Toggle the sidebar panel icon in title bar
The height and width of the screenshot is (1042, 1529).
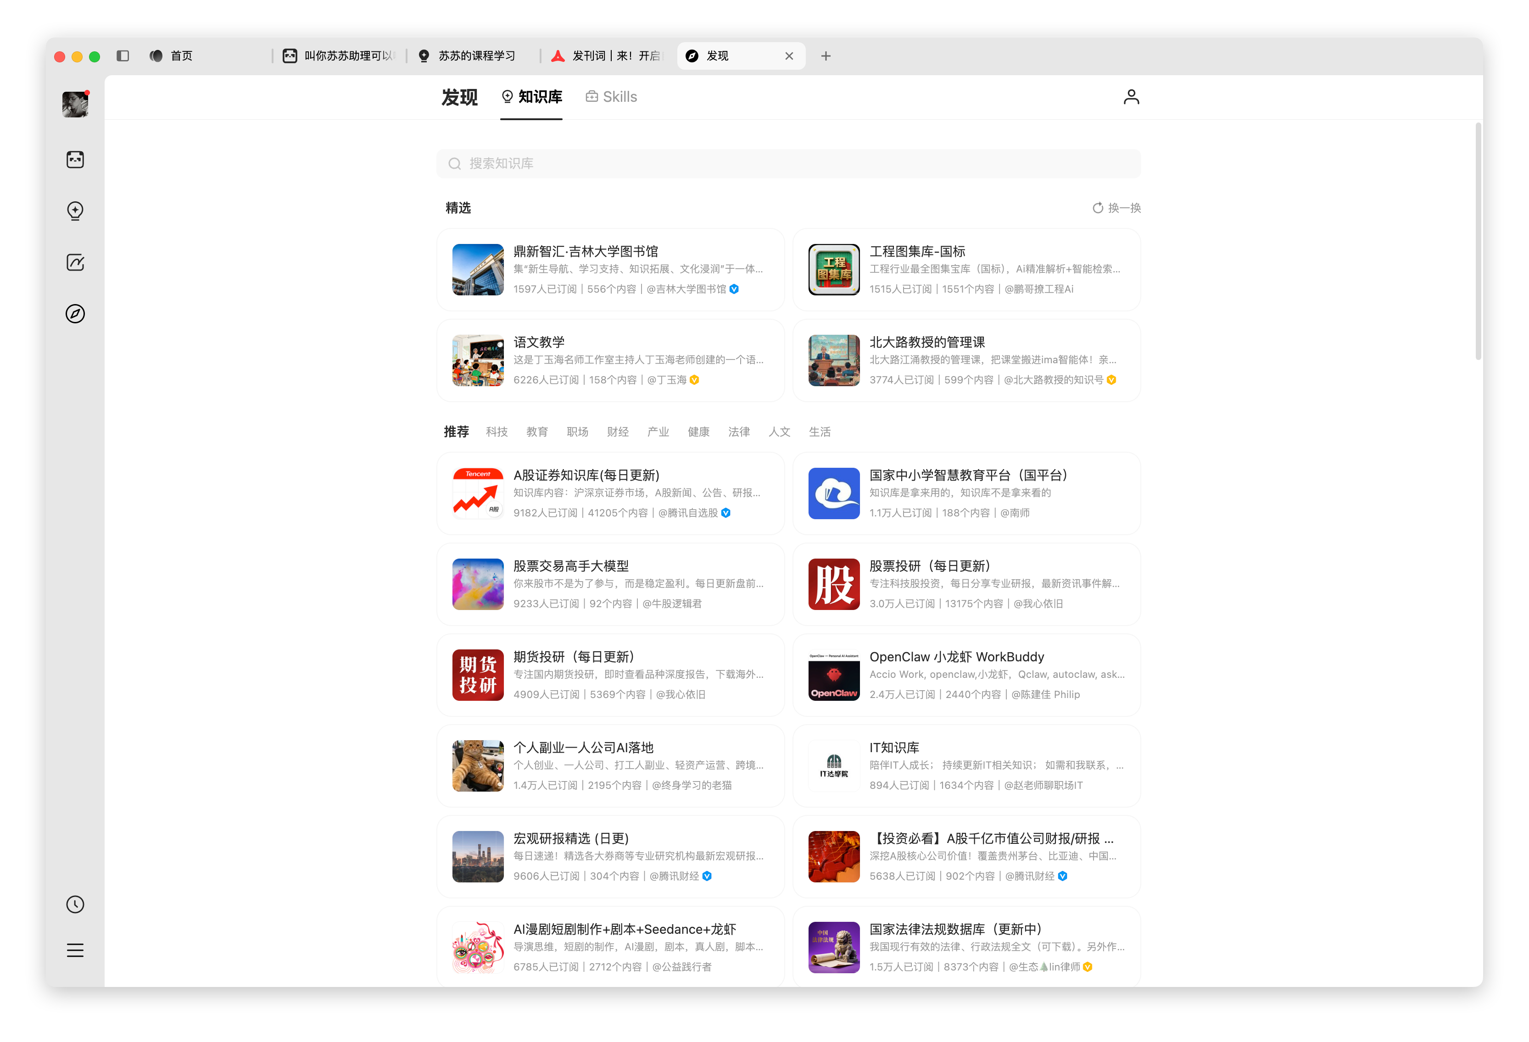(x=123, y=56)
